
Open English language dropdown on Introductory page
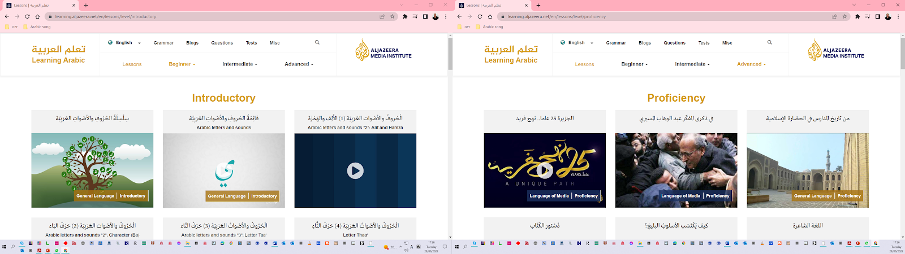point(124,43)
